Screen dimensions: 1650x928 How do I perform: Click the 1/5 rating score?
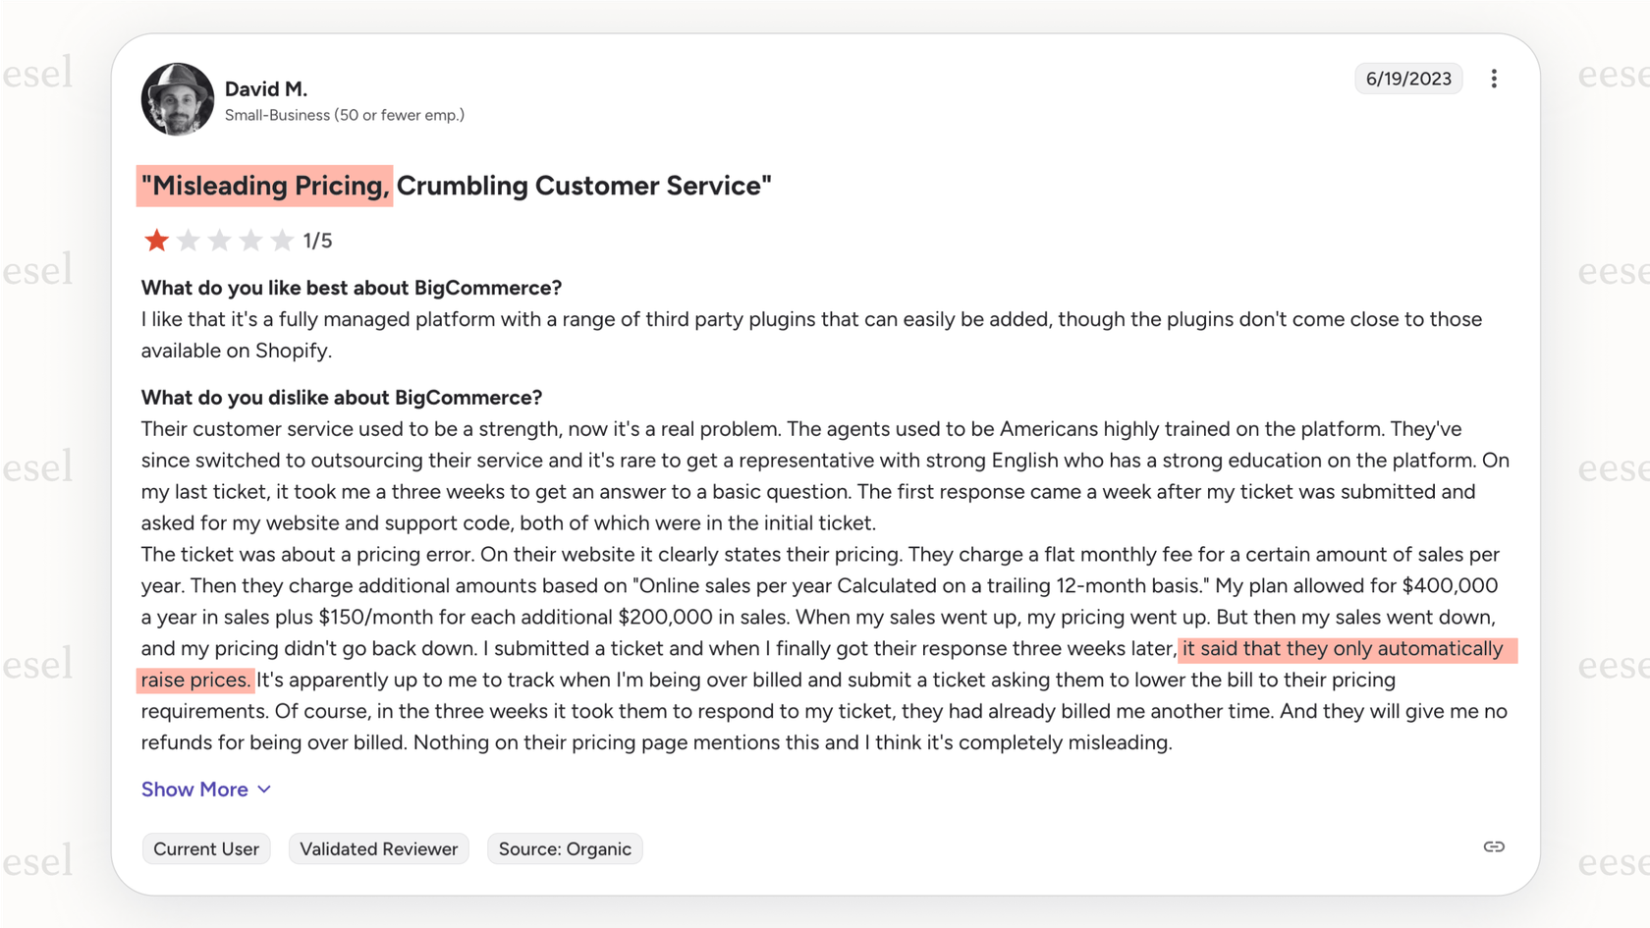pyautogui.click(x=316, y=240)
